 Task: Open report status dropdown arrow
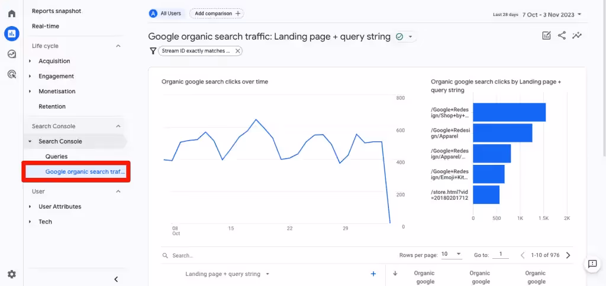point(411,37)
